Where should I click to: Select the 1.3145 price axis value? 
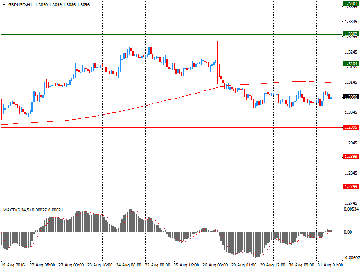351,82
